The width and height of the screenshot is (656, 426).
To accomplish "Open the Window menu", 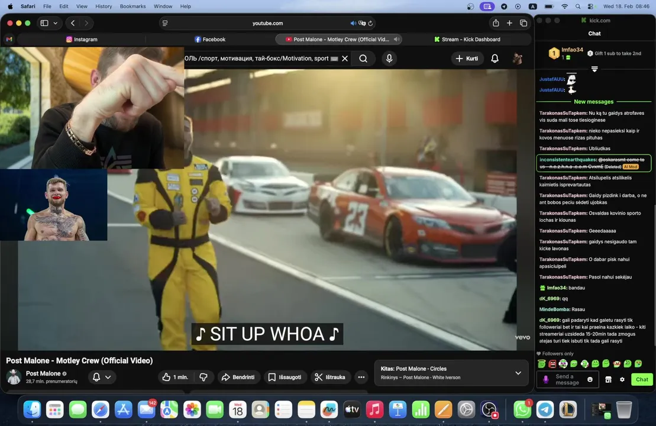I will pos(163,7).
